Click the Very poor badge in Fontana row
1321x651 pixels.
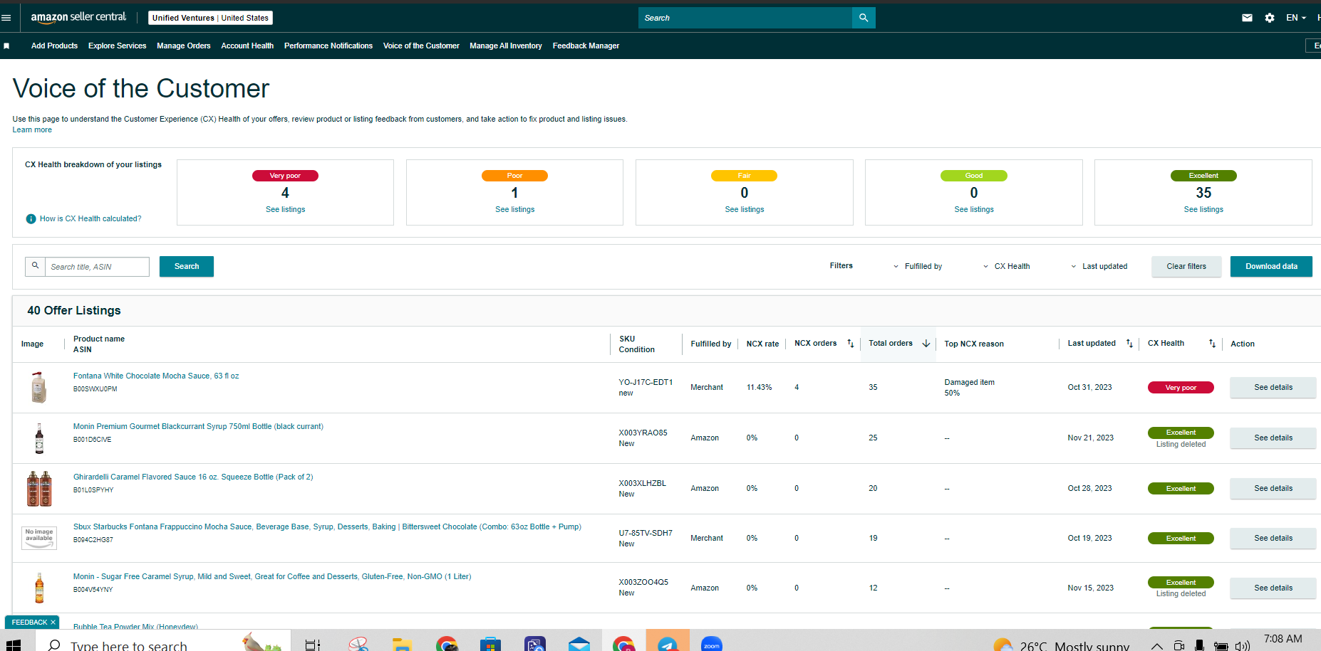coord(1181,388)
